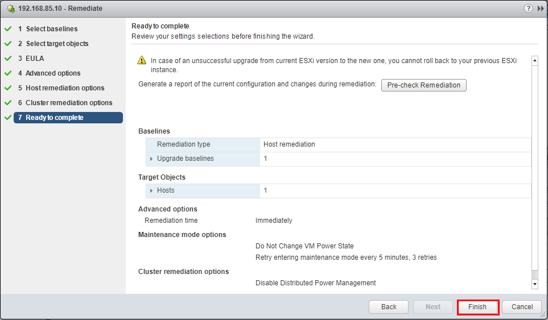548x320 pixels.
Task: Click green checkmark beside Select baselines
Action: tap(7, 28)
